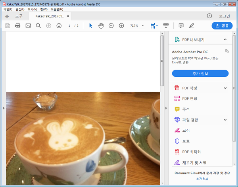Image resolution: width=238 pixels, height=187 pixels.
Task: Click the tools pane scrollbar thumb
Action: (x=234, y=89)
